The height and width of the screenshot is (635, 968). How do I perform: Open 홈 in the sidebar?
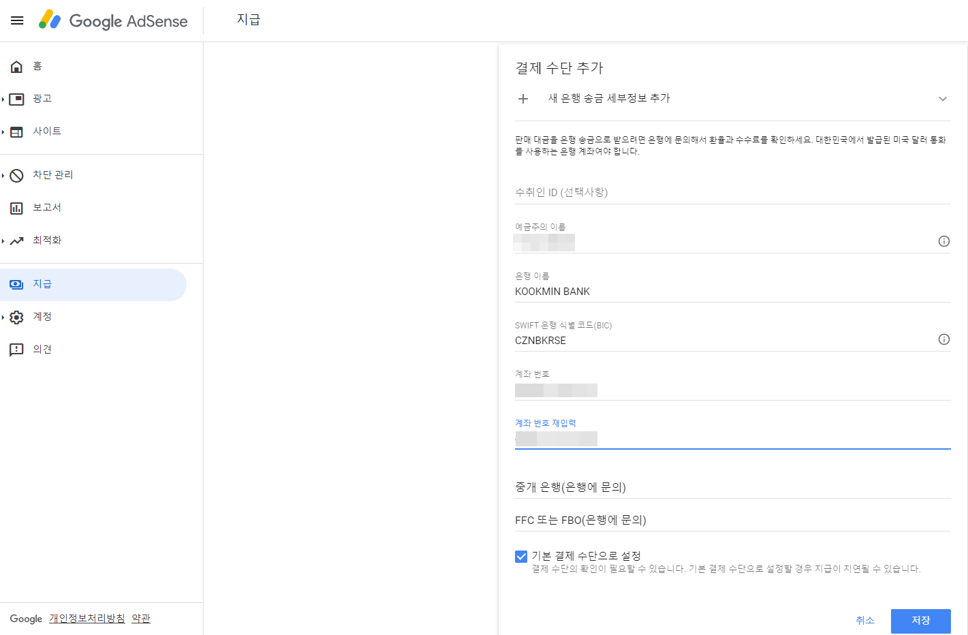click(x=93, y=66)
